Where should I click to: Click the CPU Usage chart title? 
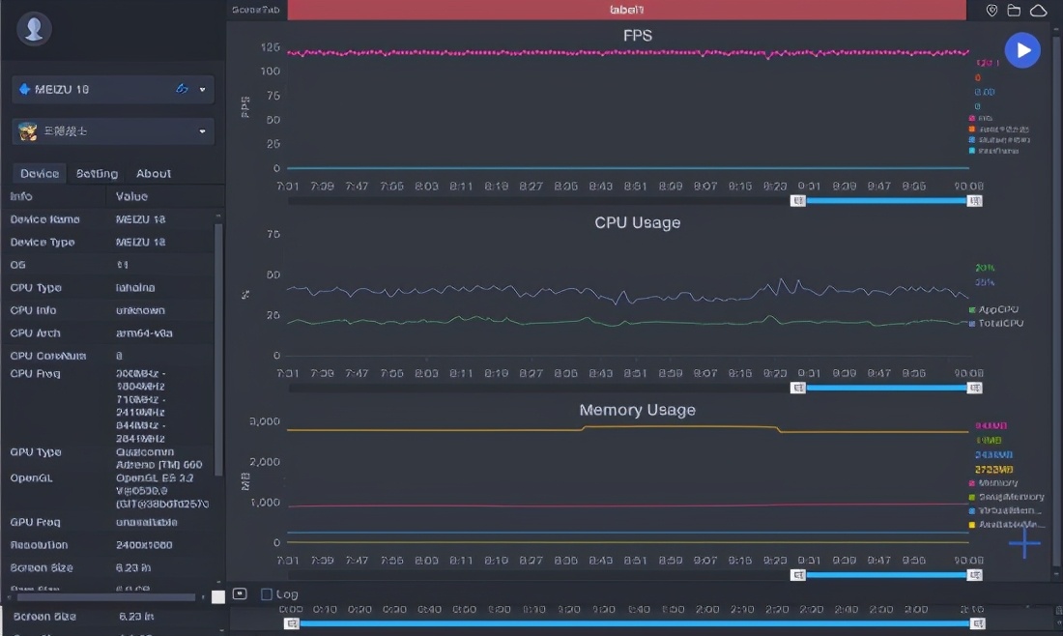coord(637,222)
